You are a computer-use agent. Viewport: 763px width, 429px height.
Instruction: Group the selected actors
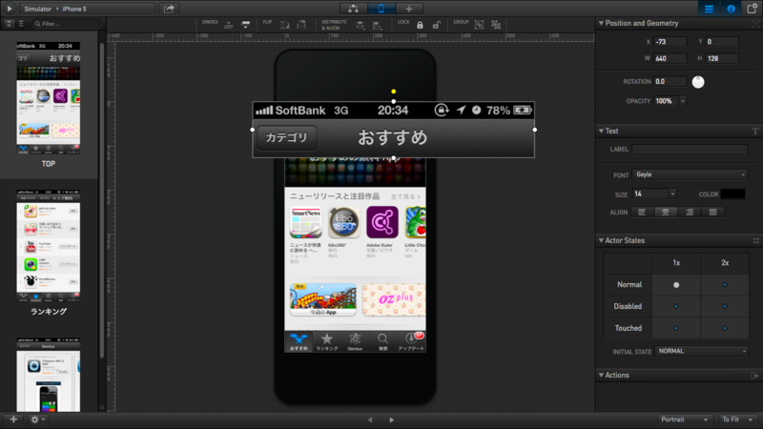pyautogui.click(x=480, y=25)
